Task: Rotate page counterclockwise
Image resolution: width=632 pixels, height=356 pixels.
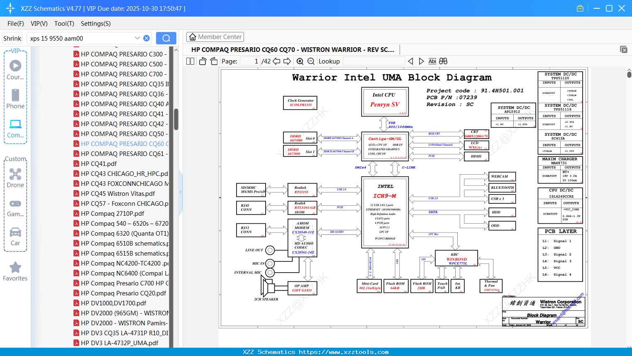Action: [x=203, y=61]
